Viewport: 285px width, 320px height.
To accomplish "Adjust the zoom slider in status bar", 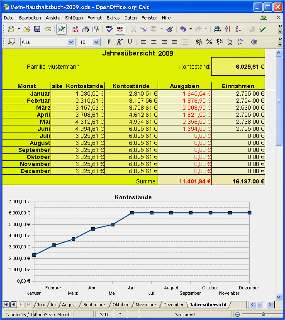I will tap(263, 314).
